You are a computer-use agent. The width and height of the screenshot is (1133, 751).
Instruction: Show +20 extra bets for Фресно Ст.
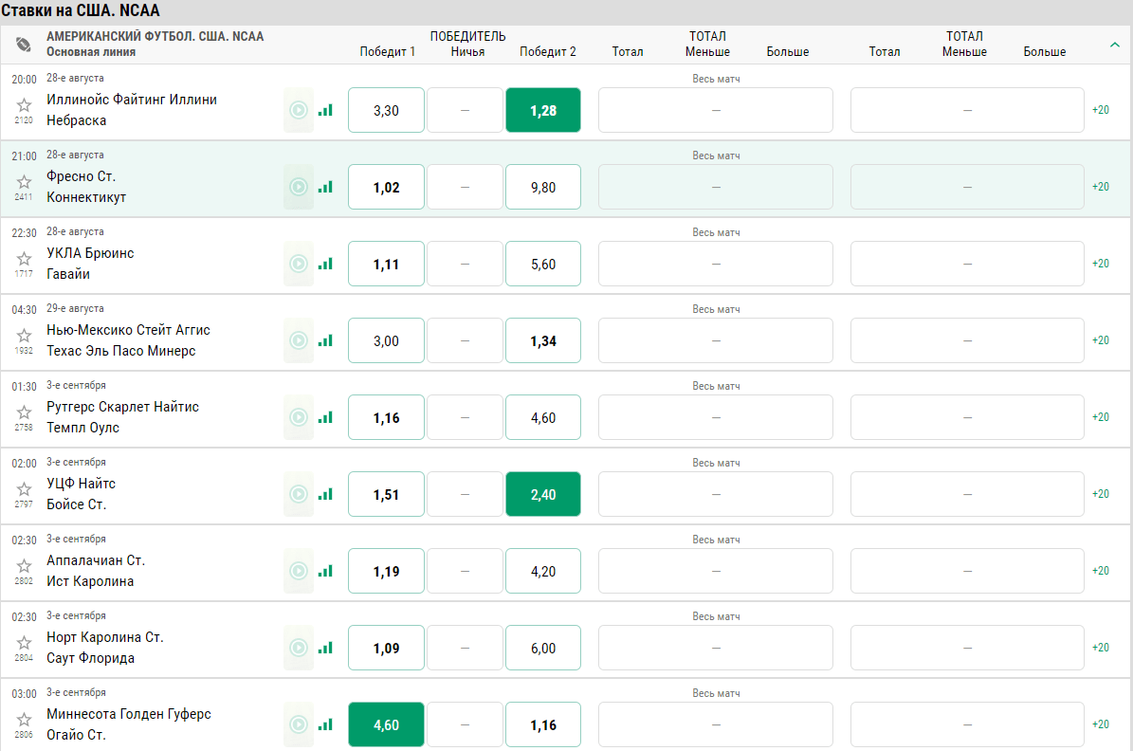point(1101,187)
